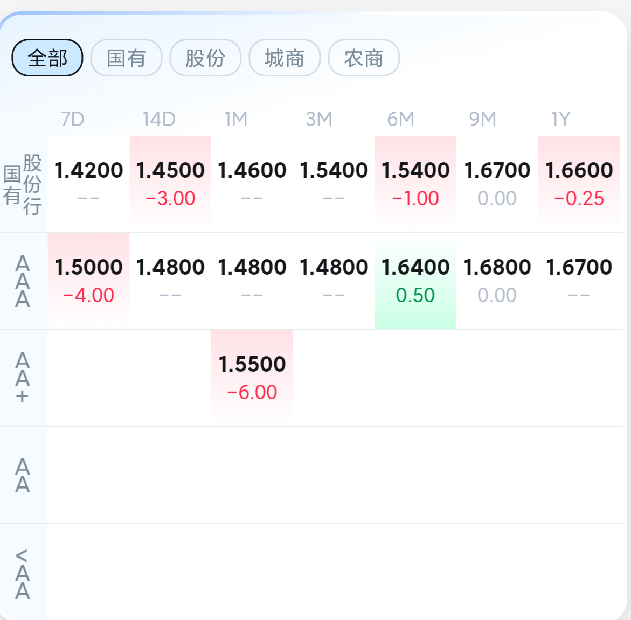The height and width of the screenshot is (620, 631).
Task: Select the AAA 7D cell 1.5000
Action: (x=88, y=281)
